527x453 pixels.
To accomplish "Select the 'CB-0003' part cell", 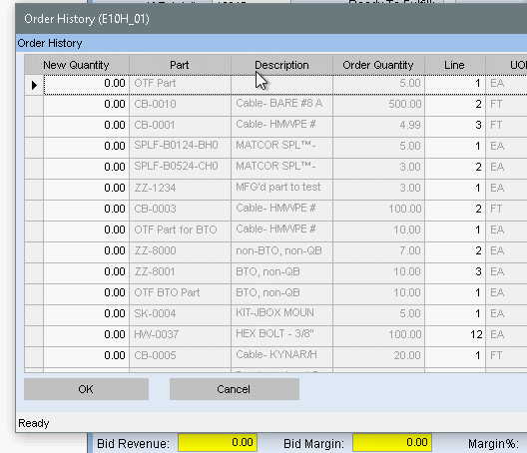I will pyautogui.click(x=180, y=211).
